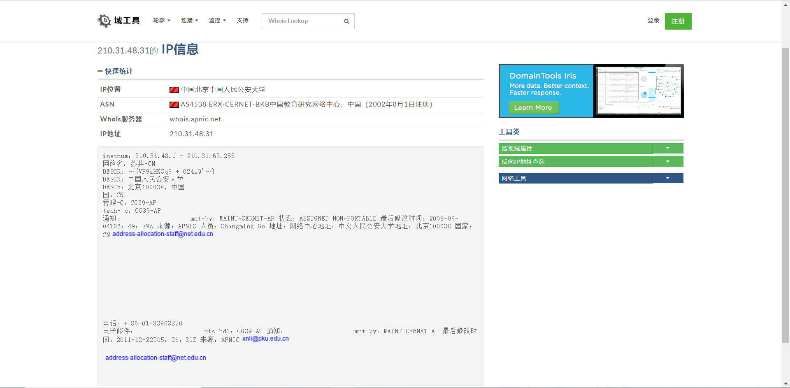Viewport: 790px width, 388px height.
Task: Click the 中国北京中国人民公安大学 location text
Action: (x=223, y=90)
